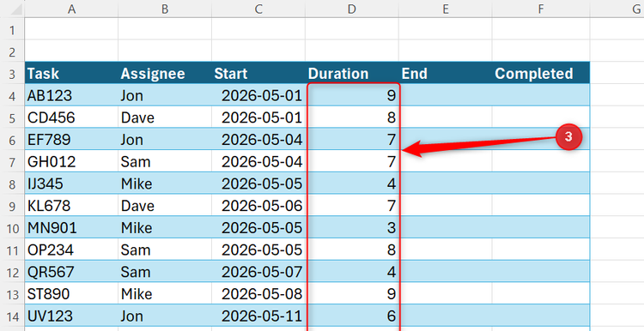
Task: Select column D header
Action: (351, 9)
